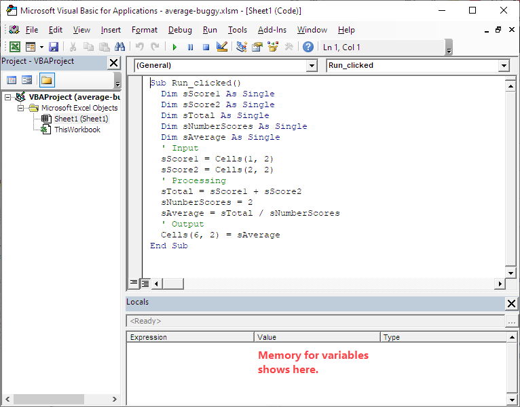Click the Procedure View button below code

coord(134,284)
